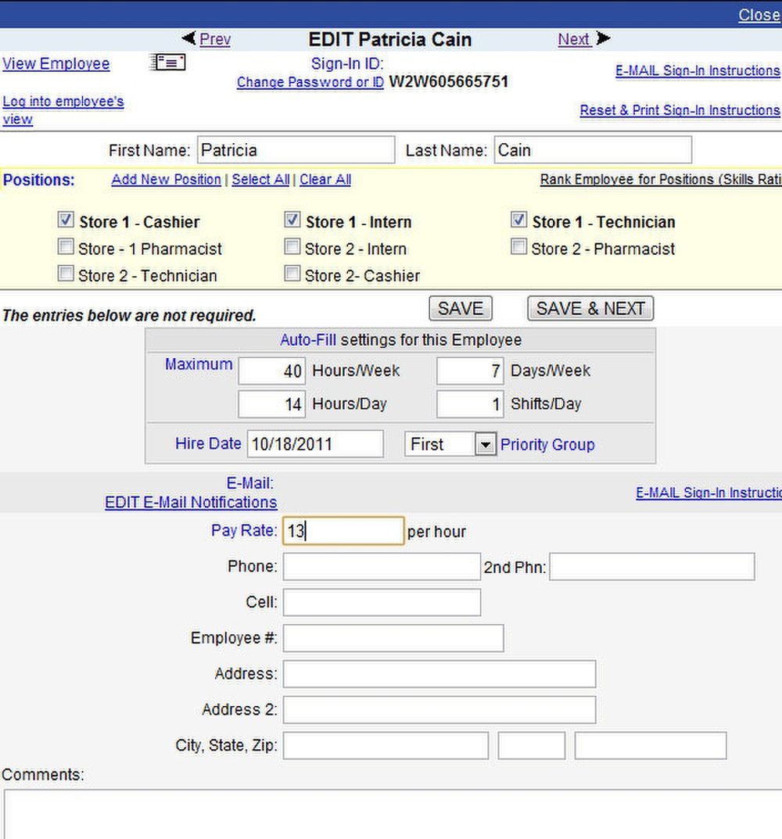Viewport: 782px width, 839px height.
Task: Uncheck Store 1 - Cashier position
Action: (x=66, y=221)
